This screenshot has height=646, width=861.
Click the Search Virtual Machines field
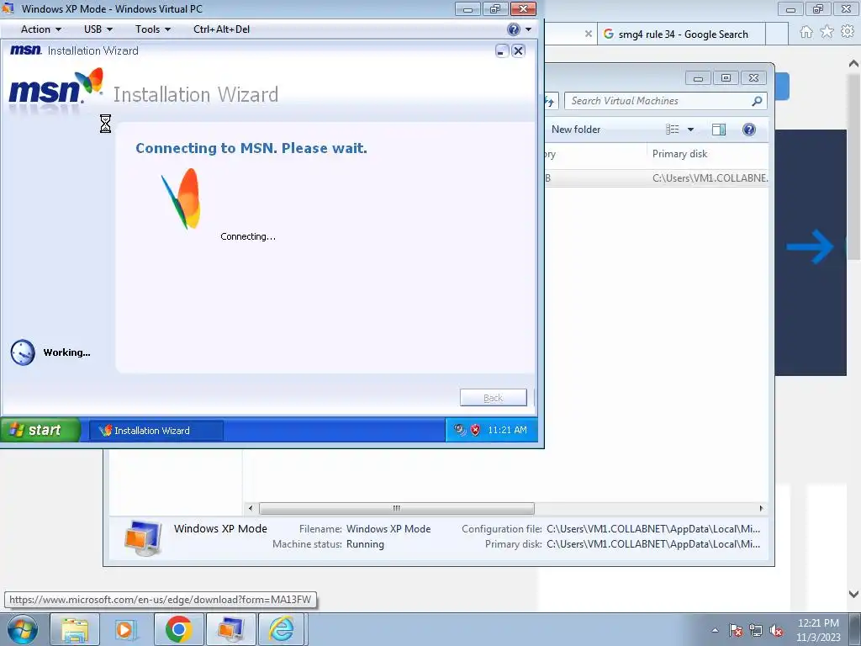click(x=659, y=101)
